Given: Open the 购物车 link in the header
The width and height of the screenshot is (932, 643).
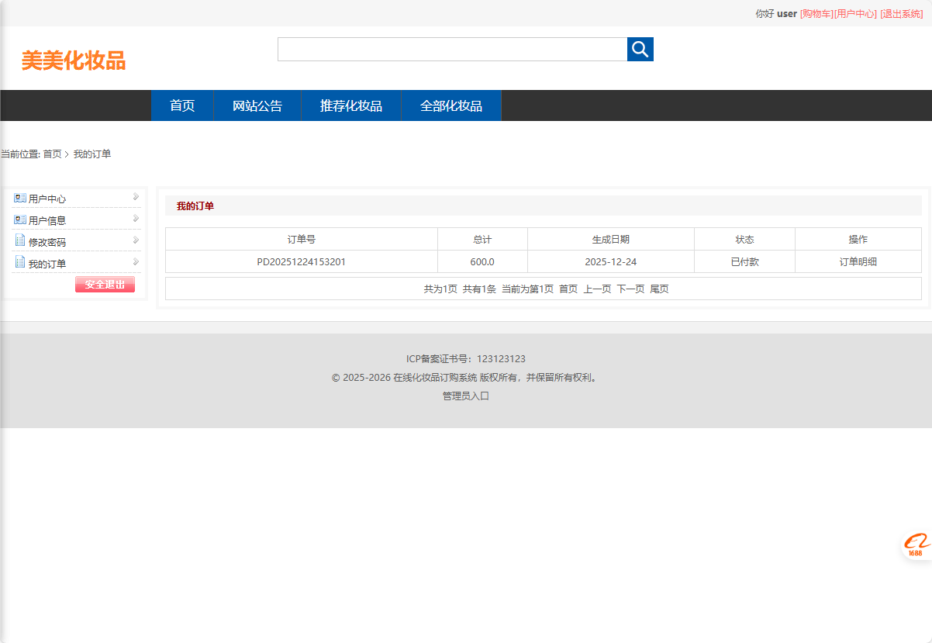Looking at the screenshot, I should click(x=814, y=13).
